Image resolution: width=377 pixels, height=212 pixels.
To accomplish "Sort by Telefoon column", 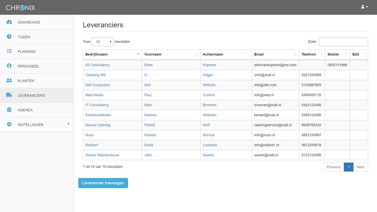I will click(x=312, y=55).
